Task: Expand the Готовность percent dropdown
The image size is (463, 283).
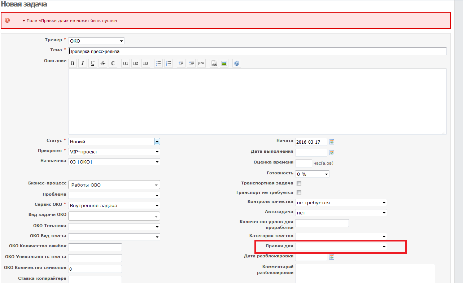Action: point(312,174)
